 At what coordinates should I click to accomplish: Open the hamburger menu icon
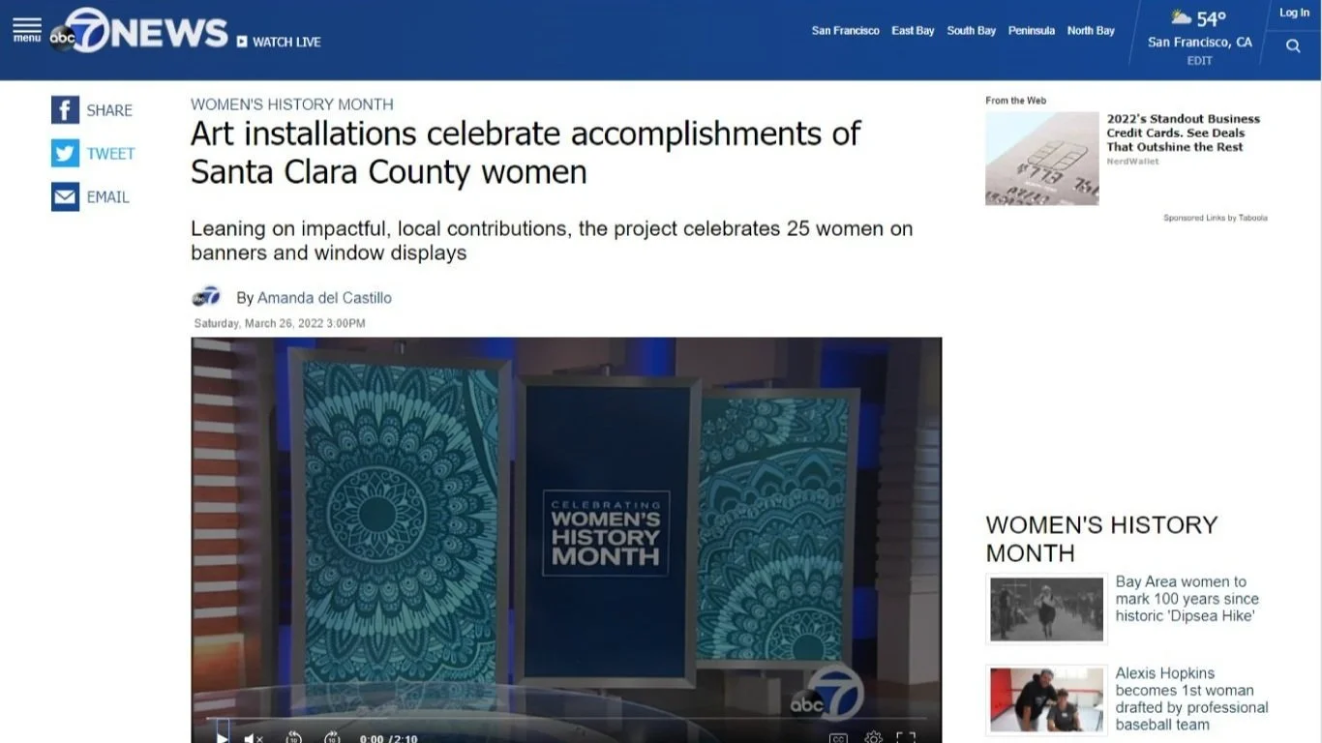(27, 29)
